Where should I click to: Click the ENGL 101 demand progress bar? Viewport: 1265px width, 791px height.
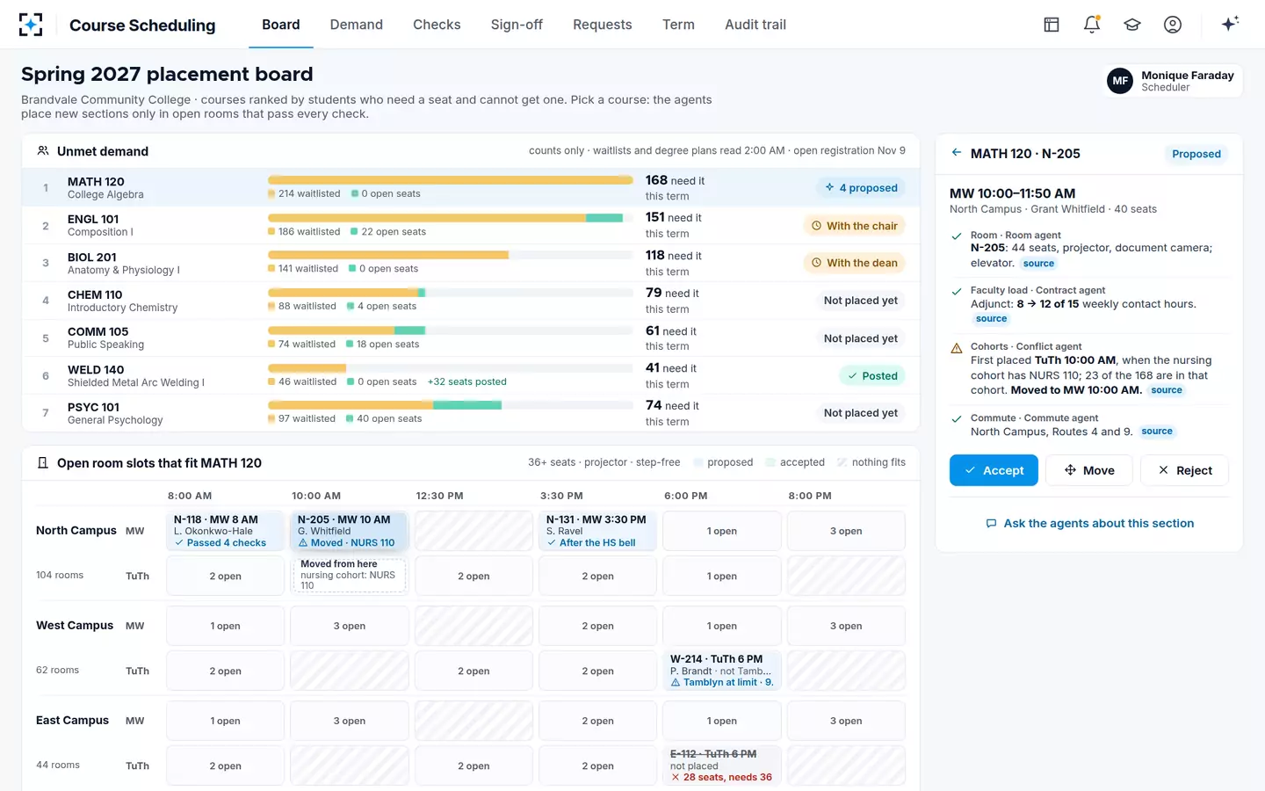(x=451, y=218)
